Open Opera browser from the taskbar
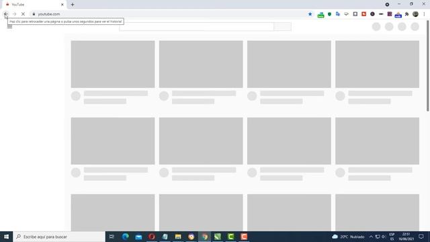This screenshot has width=430, height=242. pyautogui.click(x=152, y=237)
